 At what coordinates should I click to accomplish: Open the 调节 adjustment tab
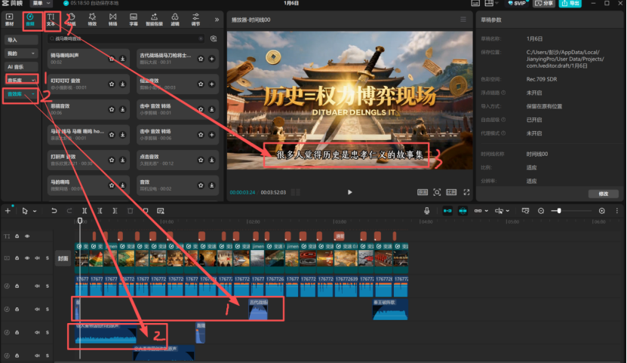(195, 20)
